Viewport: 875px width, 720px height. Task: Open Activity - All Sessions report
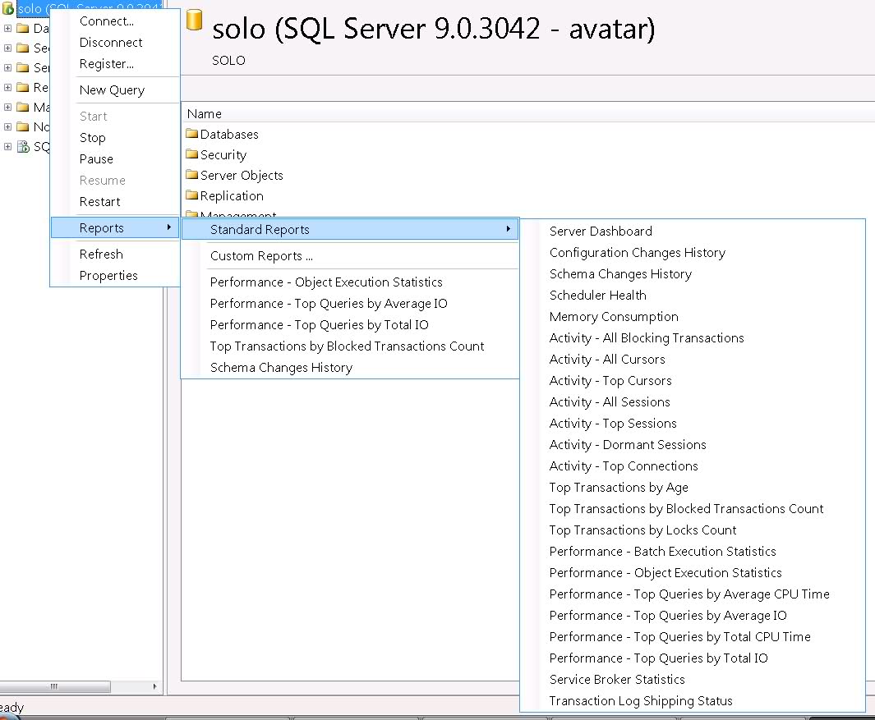(610, 402)
